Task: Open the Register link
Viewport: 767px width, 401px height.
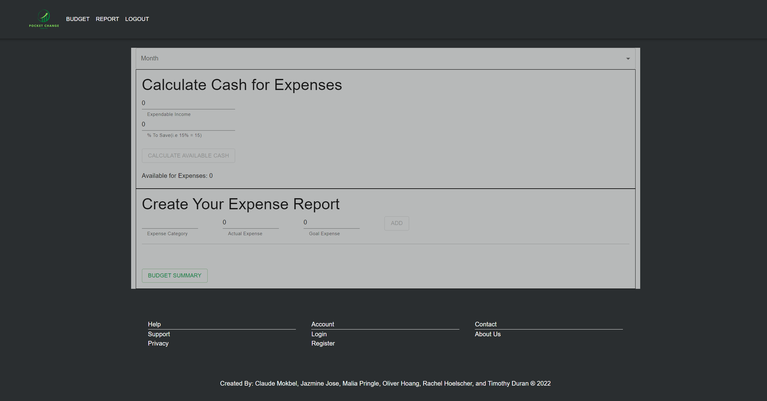Action: tap(323, 343)
